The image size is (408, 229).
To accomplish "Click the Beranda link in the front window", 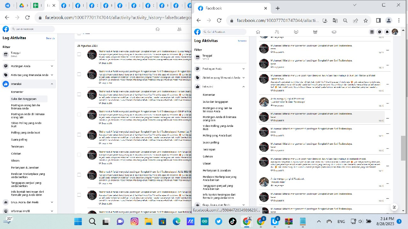I will [x=242, y=41].
